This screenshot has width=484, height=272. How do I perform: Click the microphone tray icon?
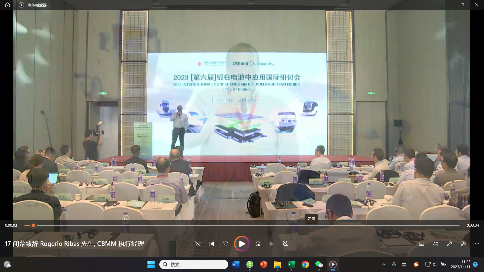394,264
